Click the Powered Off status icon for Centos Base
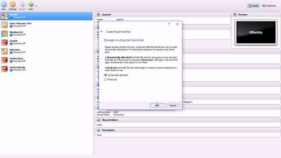 click(x=11, y=61)
